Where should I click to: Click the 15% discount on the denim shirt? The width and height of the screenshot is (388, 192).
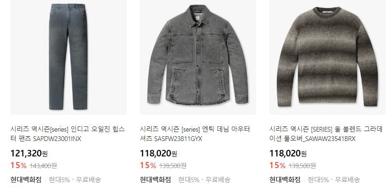148,165
